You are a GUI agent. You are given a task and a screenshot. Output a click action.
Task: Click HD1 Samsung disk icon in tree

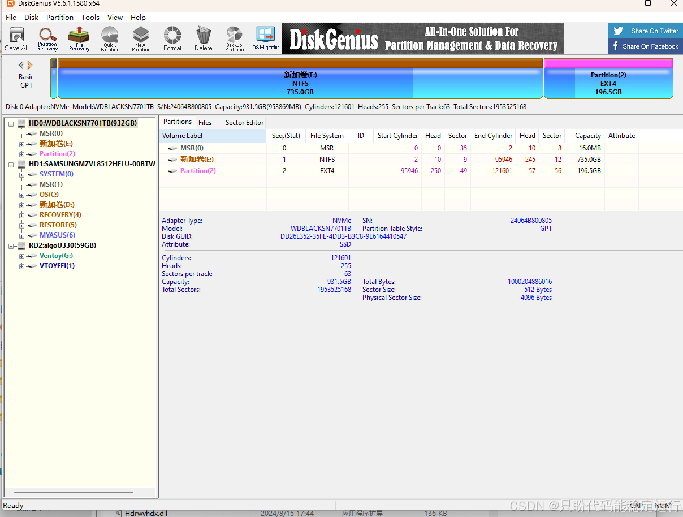[x=21, y=163]
